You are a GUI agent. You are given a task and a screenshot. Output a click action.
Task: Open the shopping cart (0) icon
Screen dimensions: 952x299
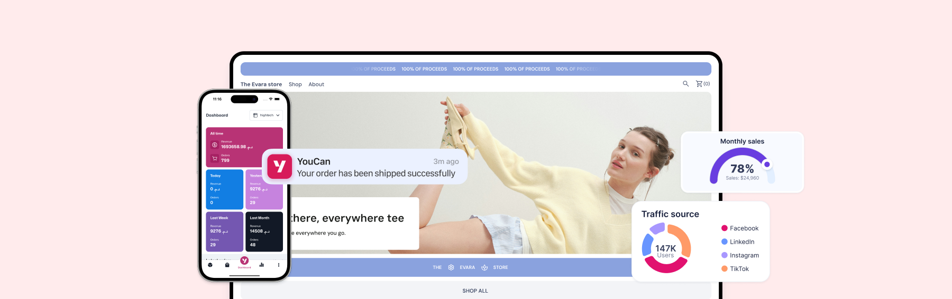click(x=702, y=84)
